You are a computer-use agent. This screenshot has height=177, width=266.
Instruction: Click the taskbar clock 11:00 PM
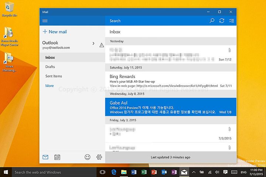pyautogui.click(x=256, y=172)
